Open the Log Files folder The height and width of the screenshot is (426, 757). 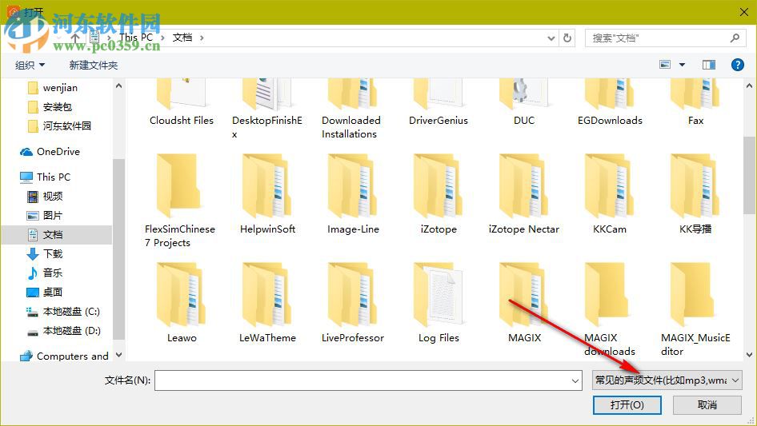pyautogui.click(x=439, y=302)
